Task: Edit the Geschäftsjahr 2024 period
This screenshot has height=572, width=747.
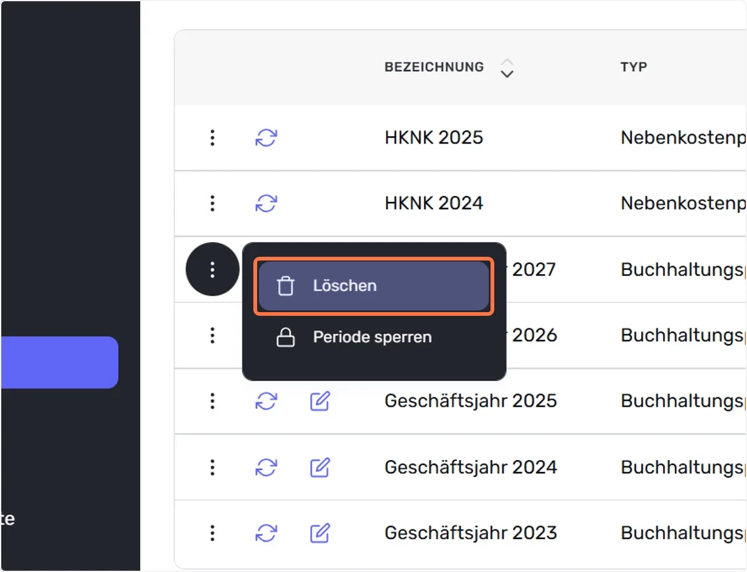Action: pos(320,467)
